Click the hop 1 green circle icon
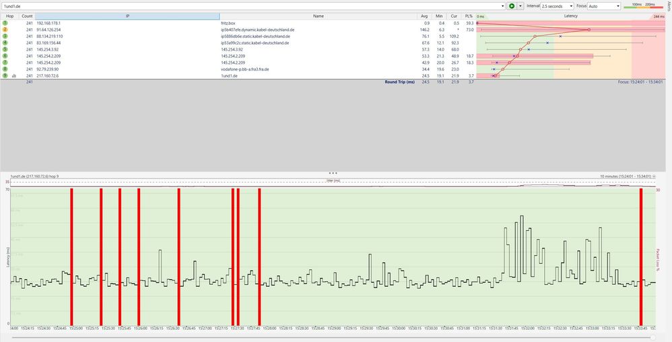672x342 pixels. [5, 24]
